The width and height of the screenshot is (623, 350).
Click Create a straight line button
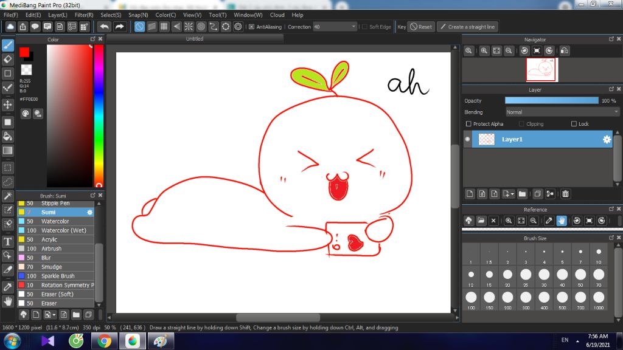pos(468,27)
